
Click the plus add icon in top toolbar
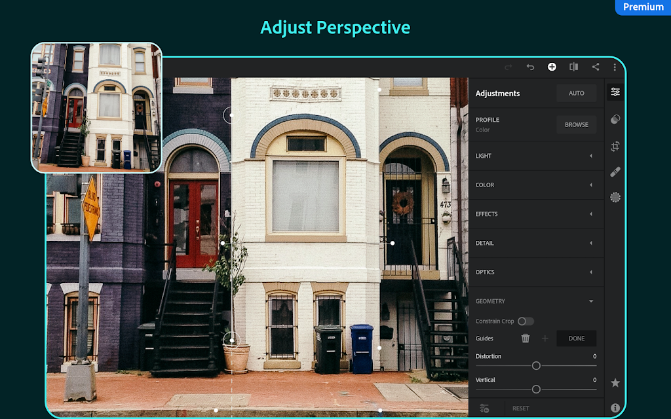click(x=552, y=67)
